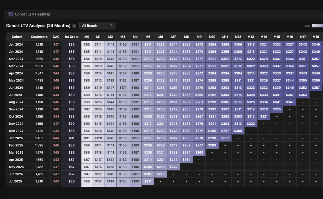This screenshot has height=199, width=323.
Task: Click the Cohort LTV Heatmap app icon
Action: click(x=11, y=14)
